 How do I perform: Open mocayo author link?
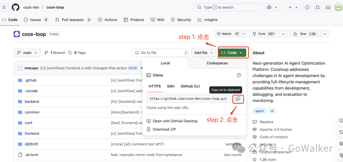pos(32,68)
